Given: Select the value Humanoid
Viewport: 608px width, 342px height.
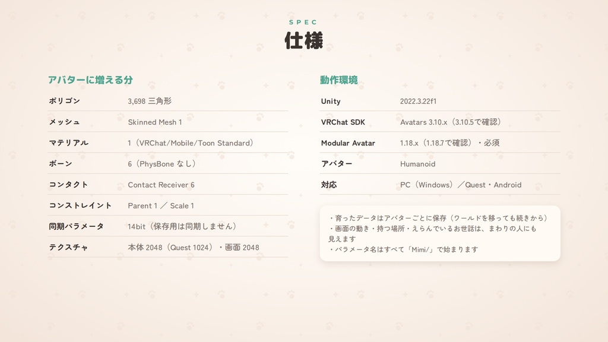Looking at the screenshot, I should tap(417, 164).
